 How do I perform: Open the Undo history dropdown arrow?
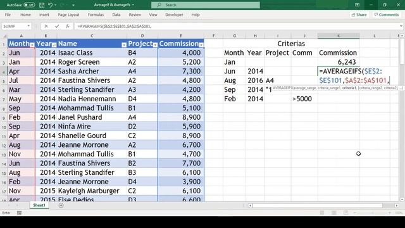click(55, 5)
